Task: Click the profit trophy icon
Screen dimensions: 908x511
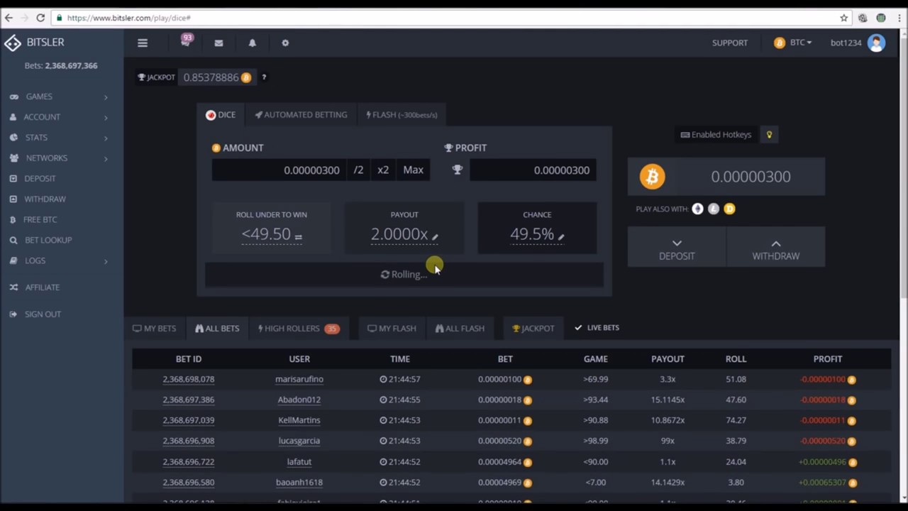Action: click(458, 170)
